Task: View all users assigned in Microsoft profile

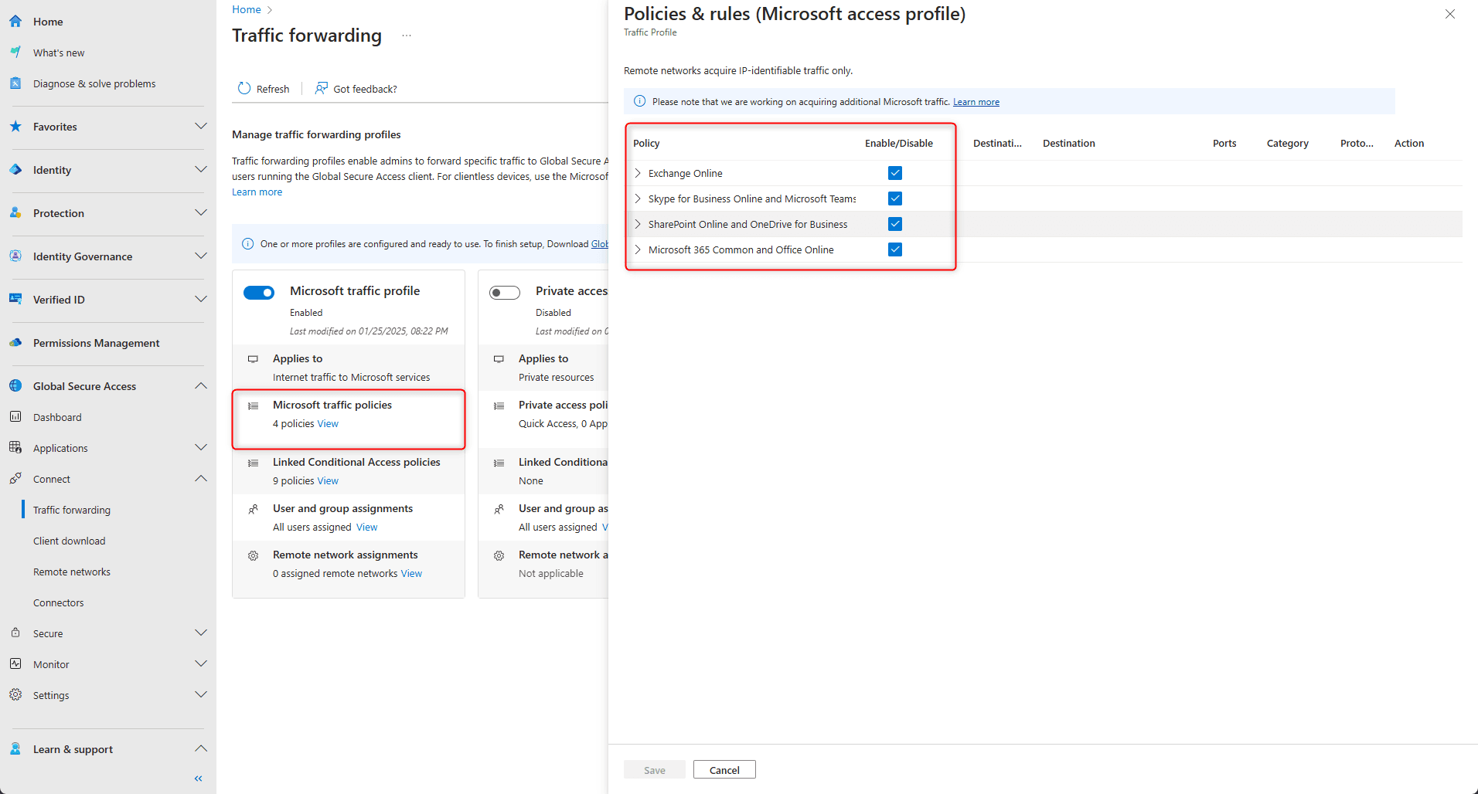Action: [367, 528]
